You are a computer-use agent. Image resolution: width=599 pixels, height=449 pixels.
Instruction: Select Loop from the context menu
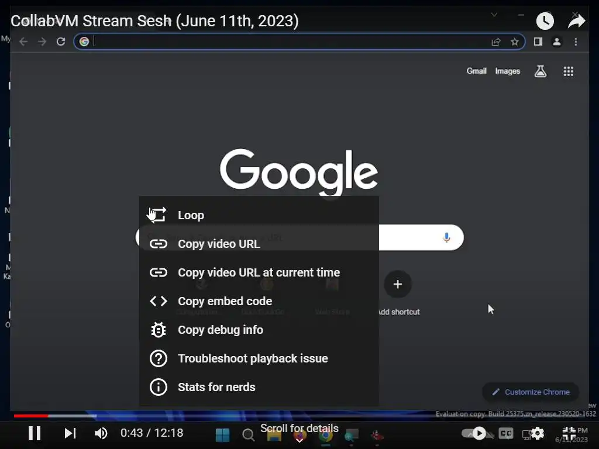[x=259, y=215]
